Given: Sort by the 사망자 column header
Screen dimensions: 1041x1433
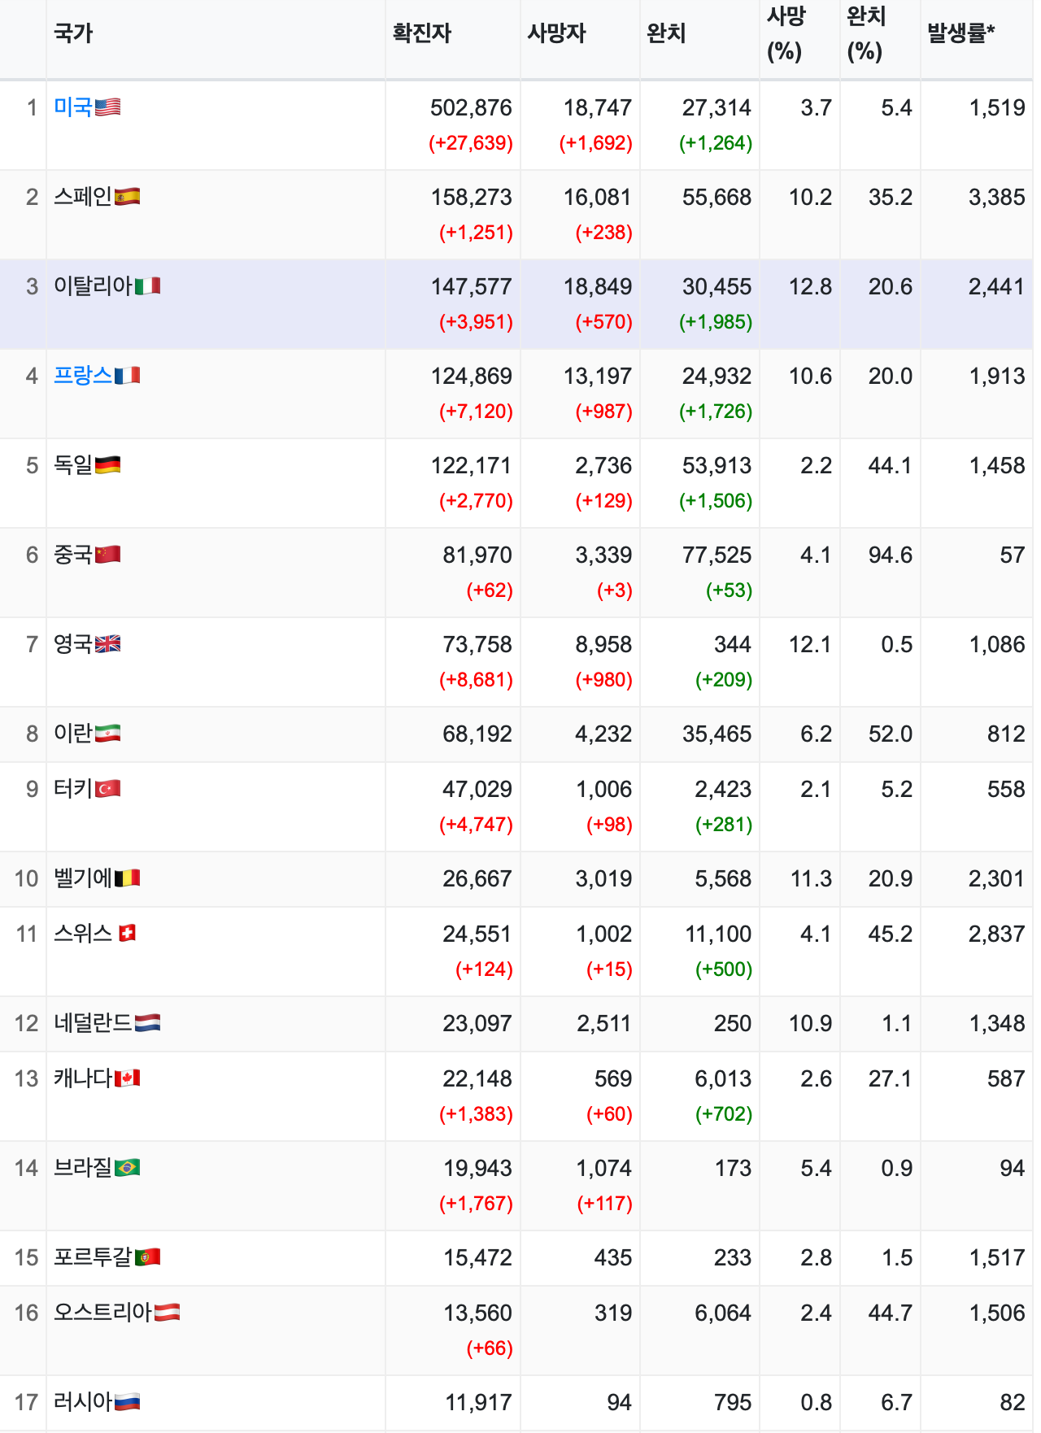Looking at the screenshot, I should click(x=556, y=33).
